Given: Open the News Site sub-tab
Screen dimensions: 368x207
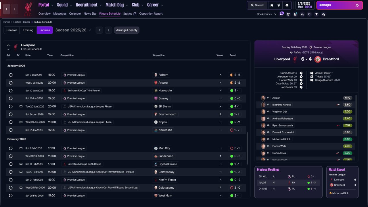Looking at the screenshot, I should (90, 14).
